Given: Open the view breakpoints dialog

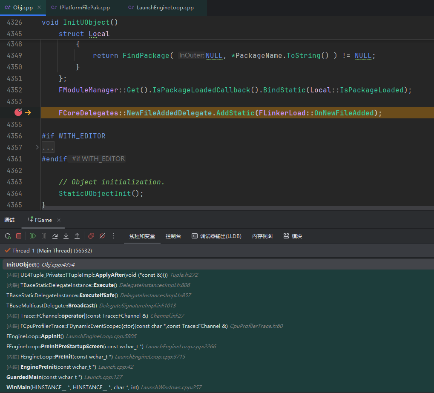Looking at the screenshot, I should click(91, 236).
